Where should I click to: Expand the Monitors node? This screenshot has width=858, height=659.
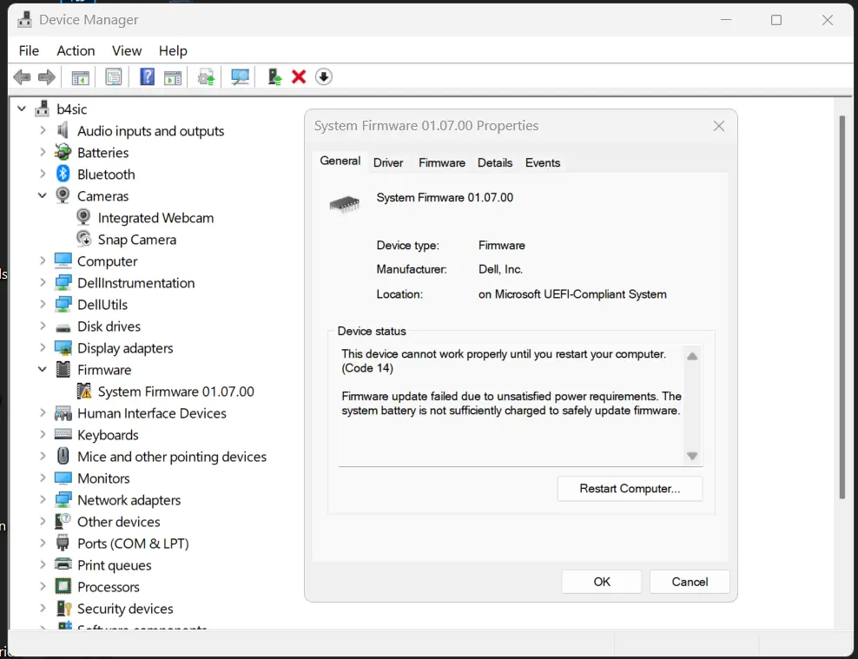pos(43,478)
